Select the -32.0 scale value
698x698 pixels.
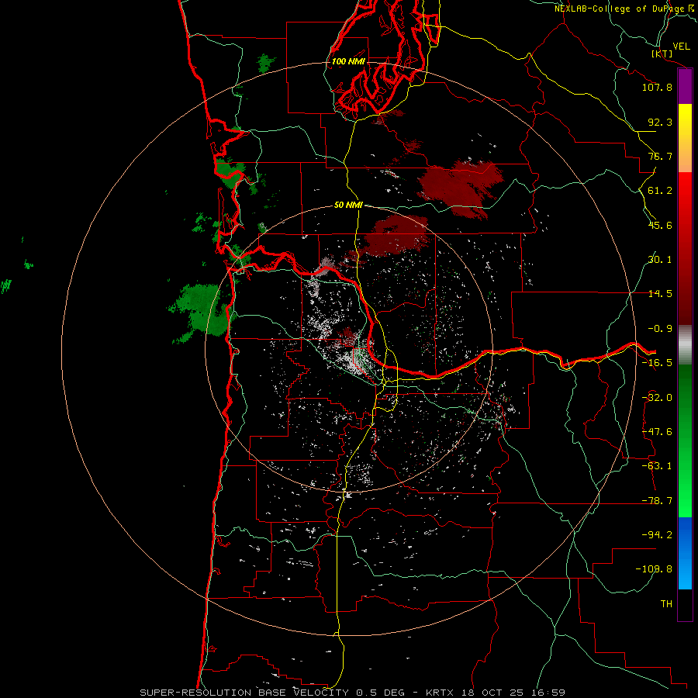click(x=657, y=398)
